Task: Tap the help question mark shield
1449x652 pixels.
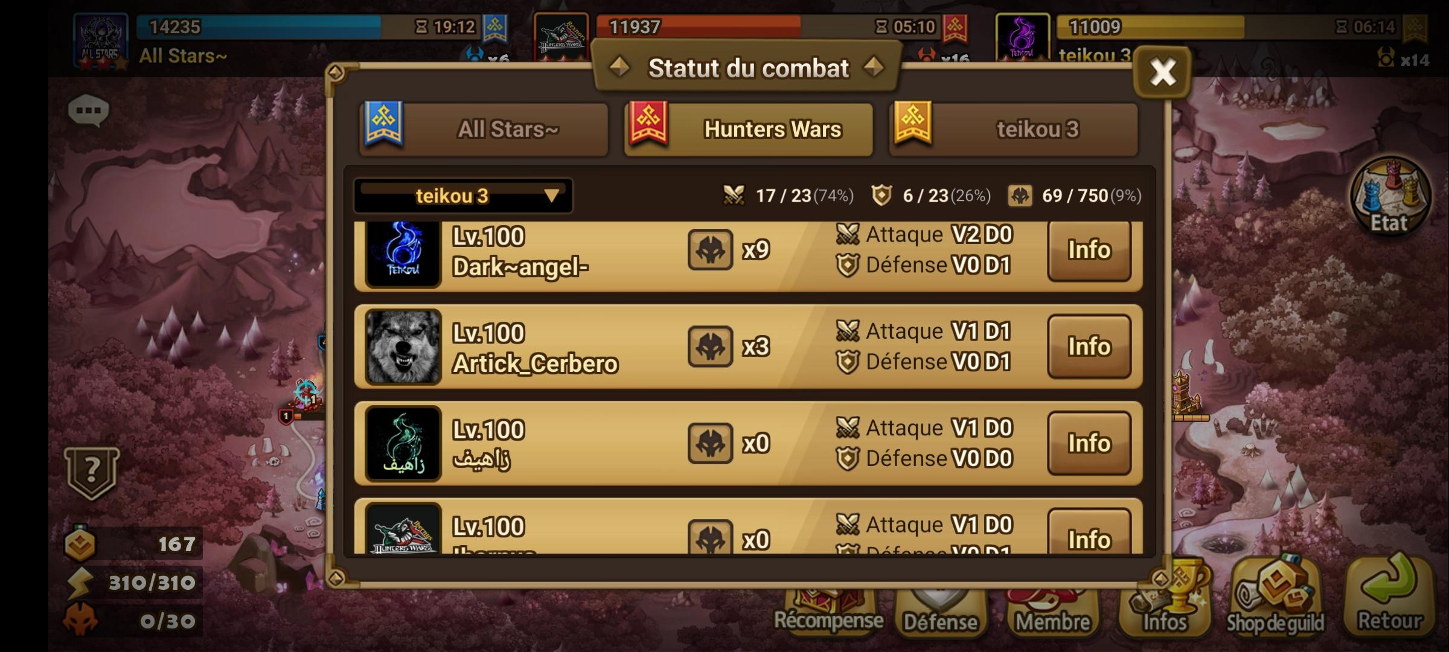Action: 92,473
